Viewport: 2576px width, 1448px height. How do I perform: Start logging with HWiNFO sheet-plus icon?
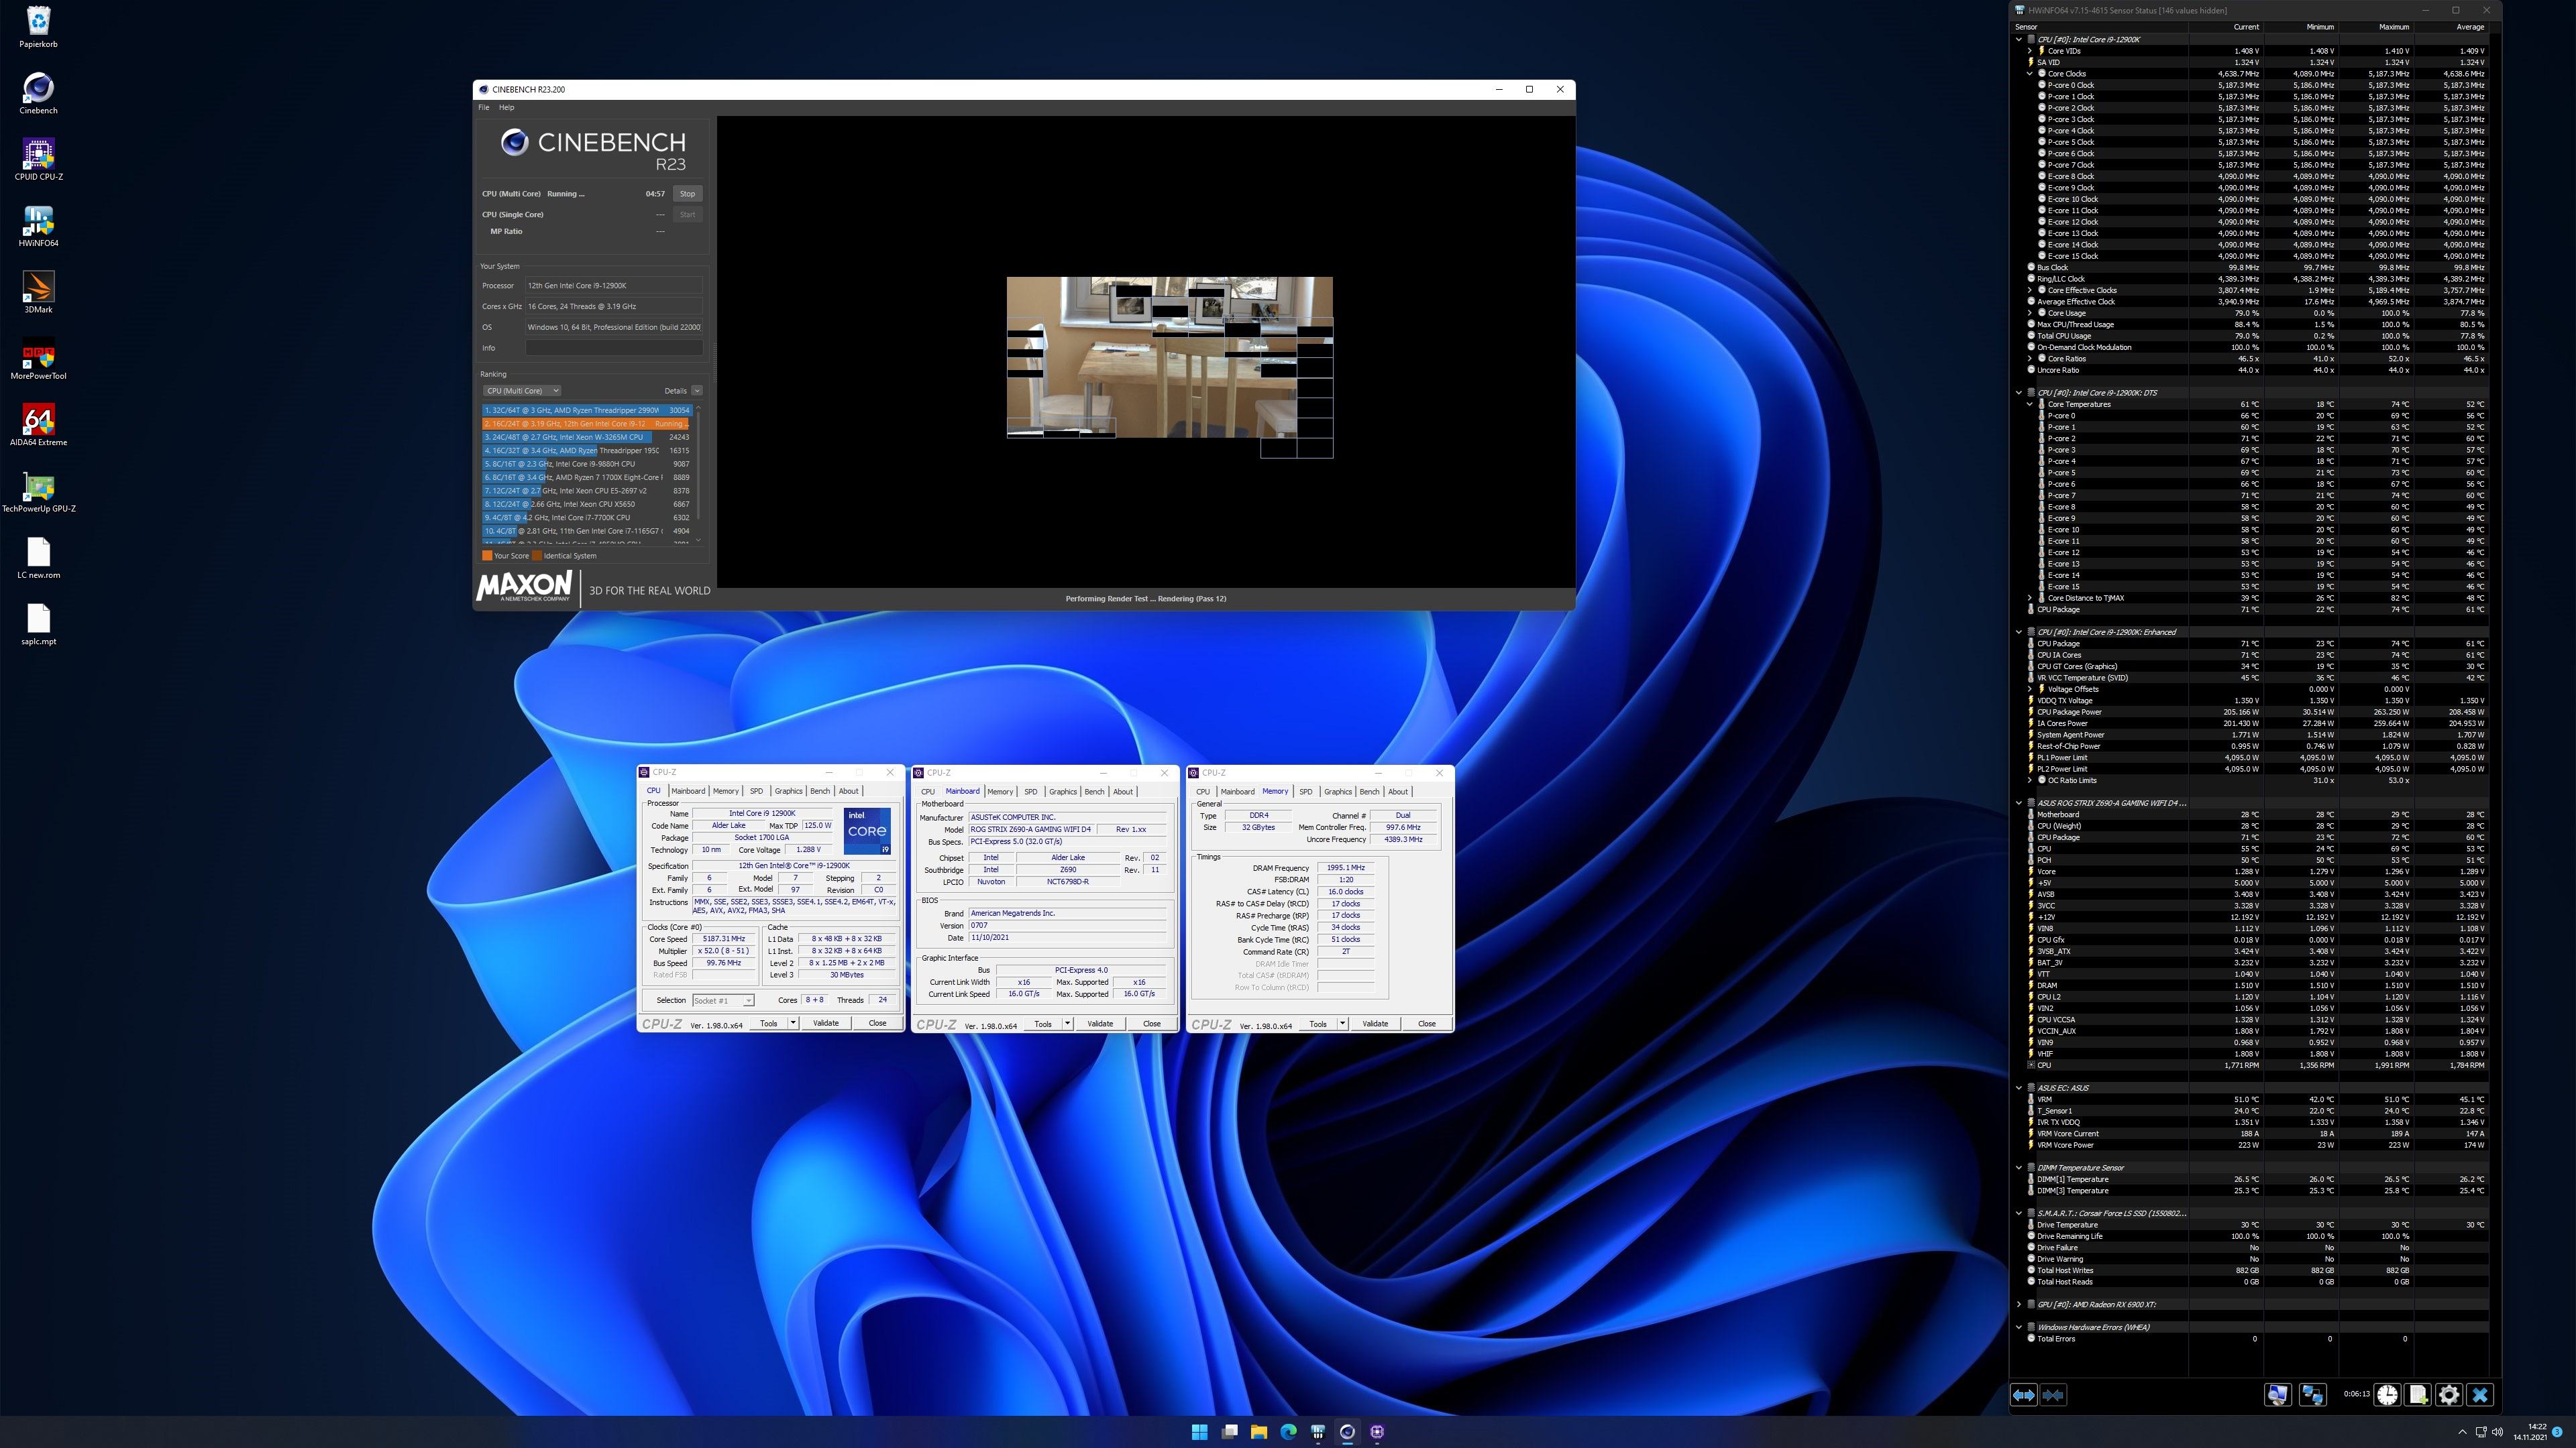pos(2418,1394)
